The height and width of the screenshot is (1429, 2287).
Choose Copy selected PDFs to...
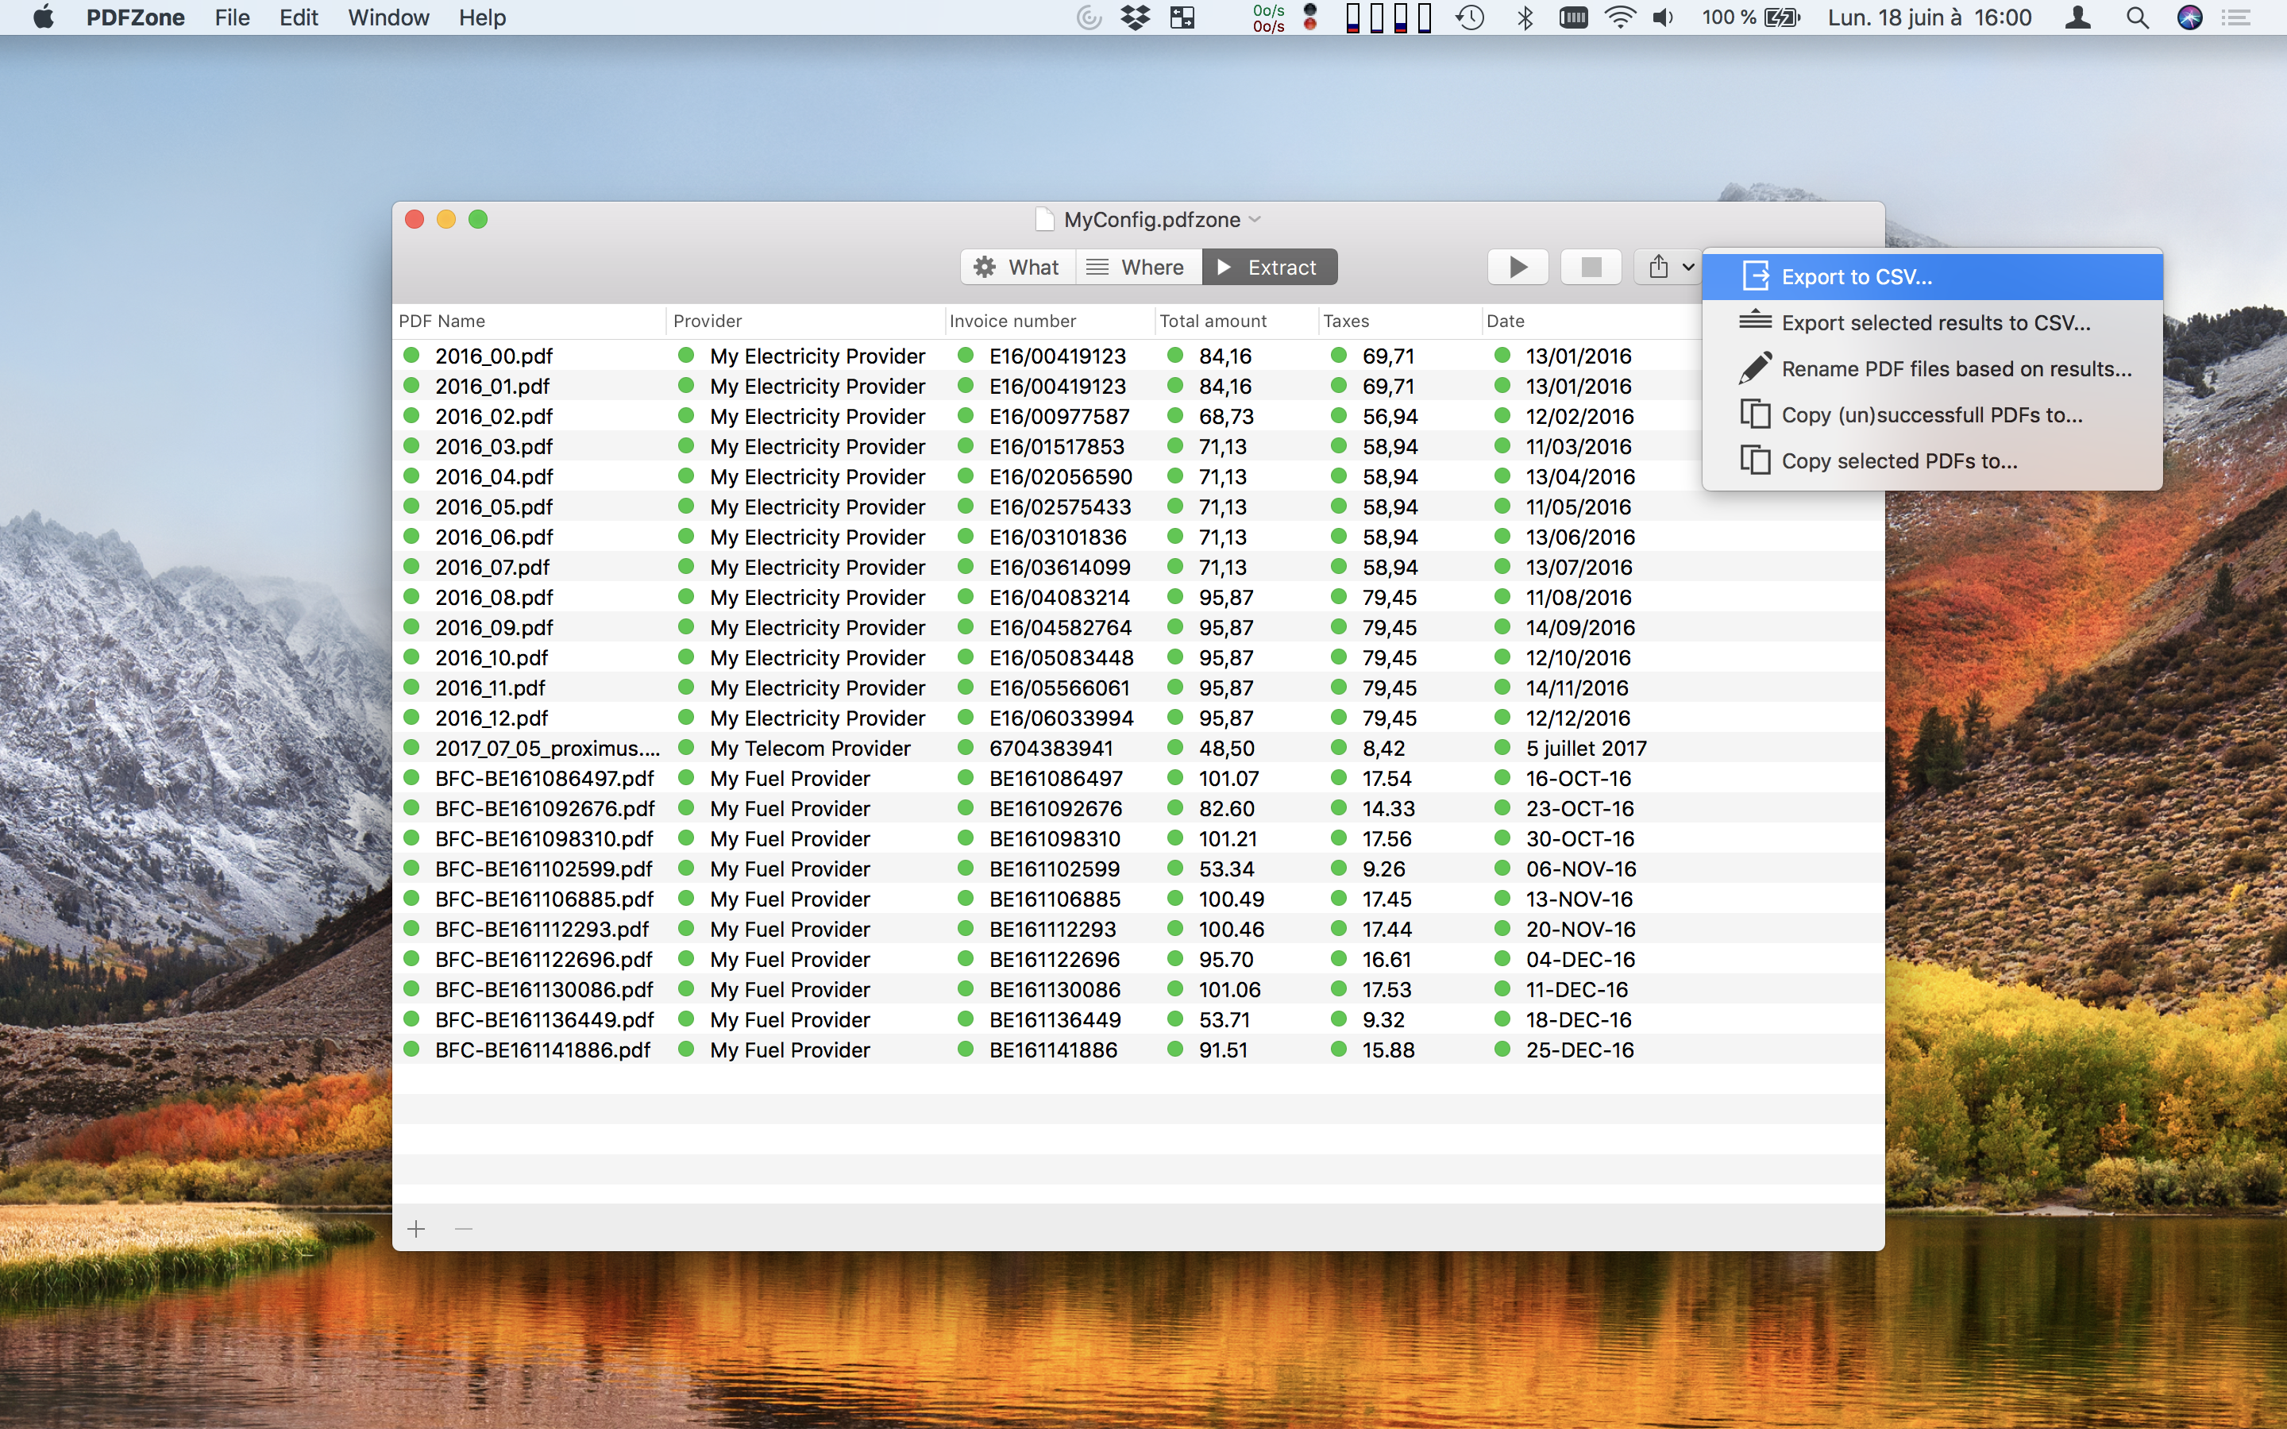(x=1898, y=461)
